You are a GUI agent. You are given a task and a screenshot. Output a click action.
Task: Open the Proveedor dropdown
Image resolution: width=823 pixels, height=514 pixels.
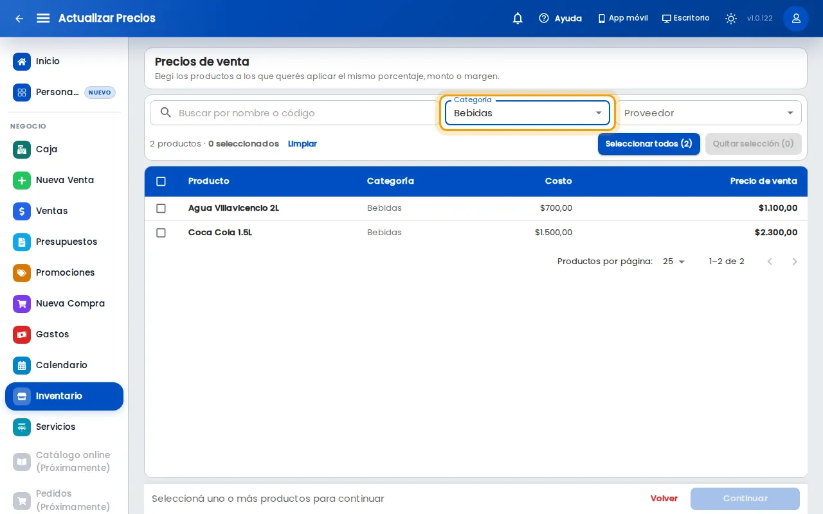point(709,113)
